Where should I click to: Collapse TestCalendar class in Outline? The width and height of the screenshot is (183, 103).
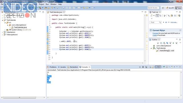click(x=151, y=48)
